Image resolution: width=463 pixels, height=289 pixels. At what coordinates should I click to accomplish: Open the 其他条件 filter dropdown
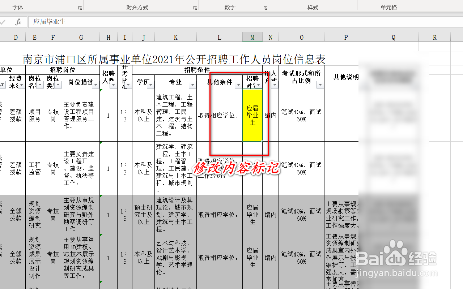(238, 85)
